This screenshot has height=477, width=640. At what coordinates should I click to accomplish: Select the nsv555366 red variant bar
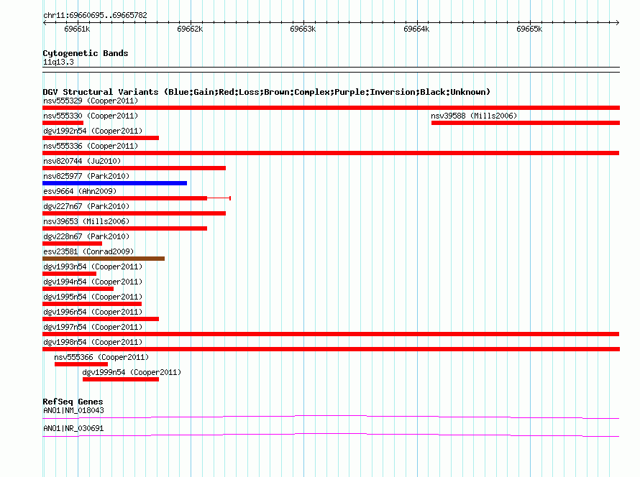(81, 364)
